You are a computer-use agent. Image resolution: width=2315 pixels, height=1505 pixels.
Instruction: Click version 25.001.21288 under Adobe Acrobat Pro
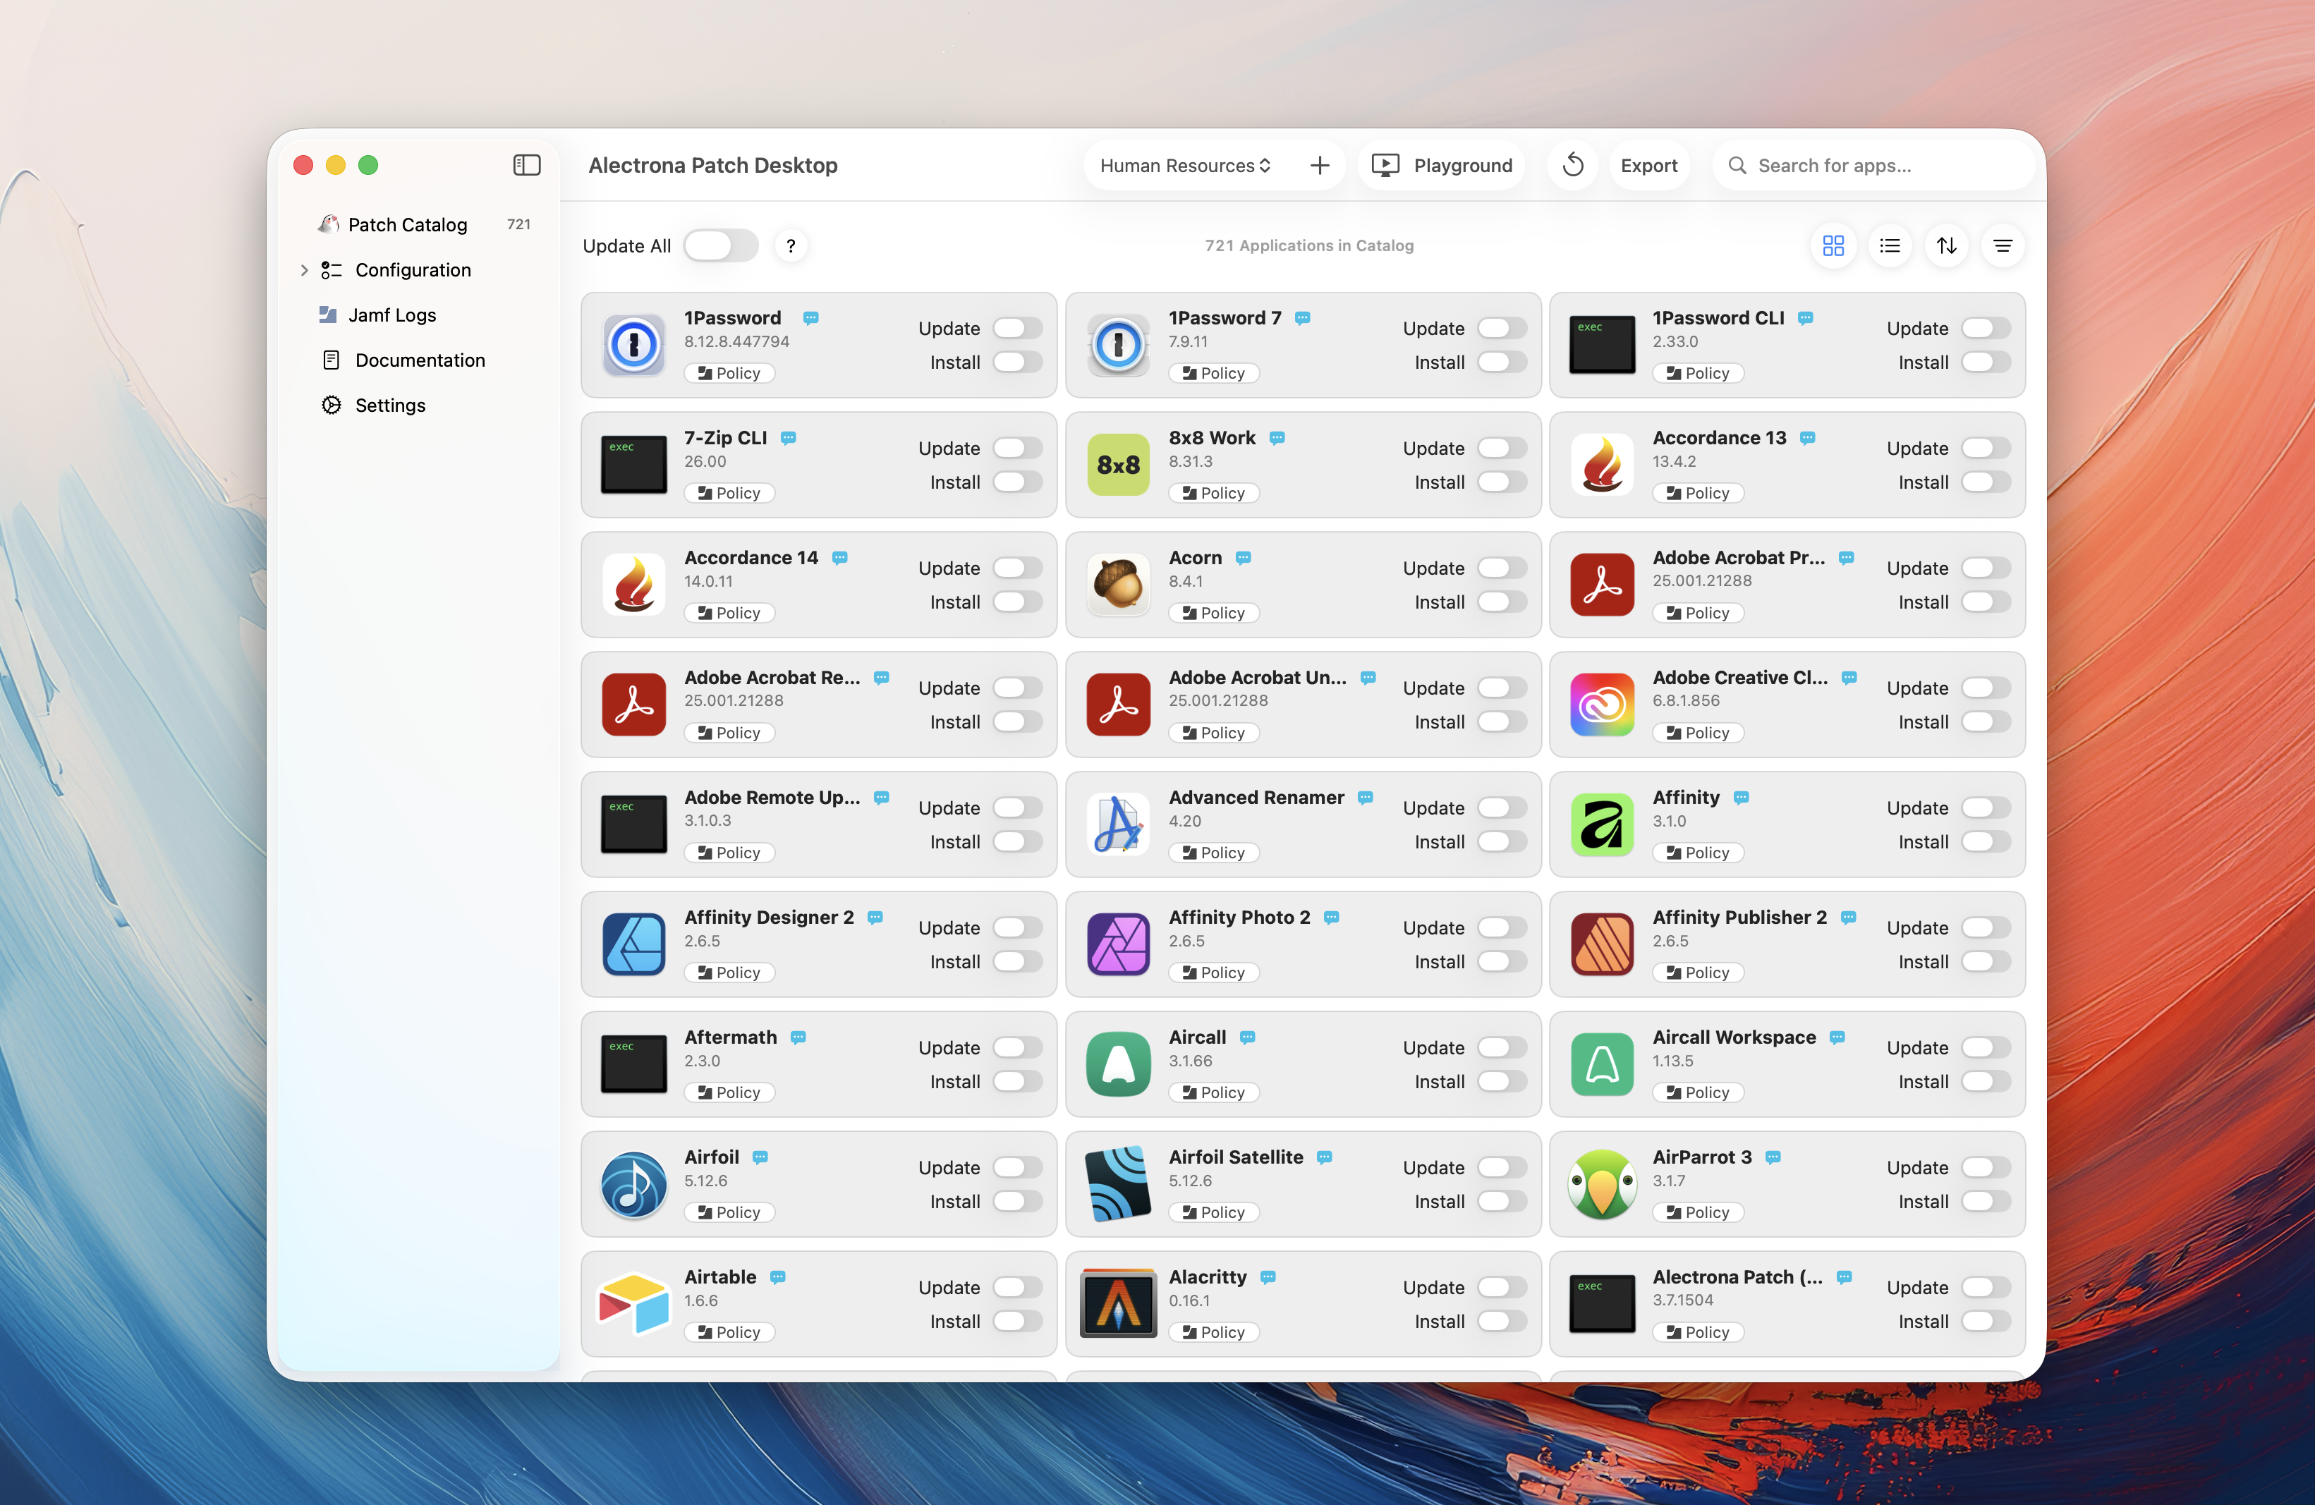click(1701, 580)
